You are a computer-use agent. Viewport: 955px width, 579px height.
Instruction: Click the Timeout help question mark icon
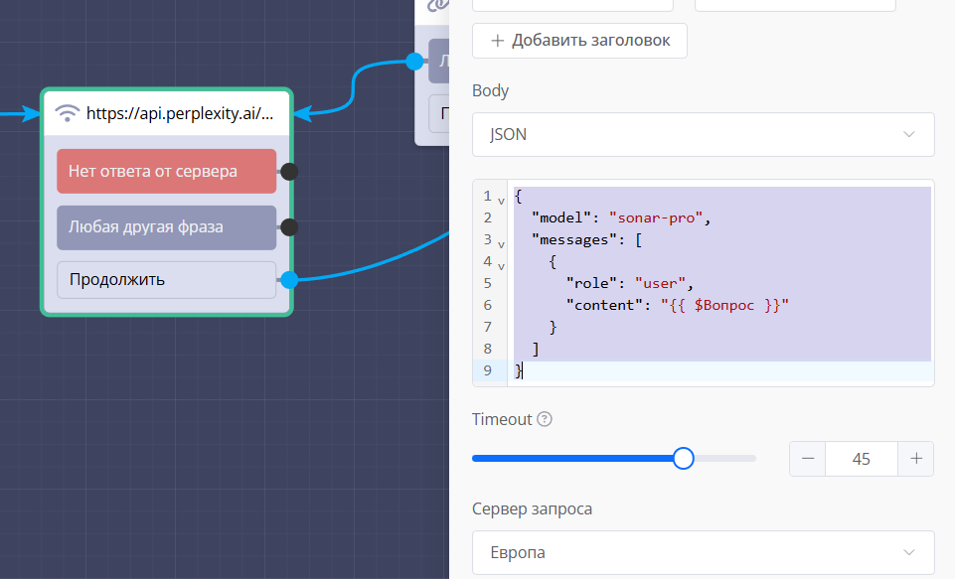click(545, 419)
